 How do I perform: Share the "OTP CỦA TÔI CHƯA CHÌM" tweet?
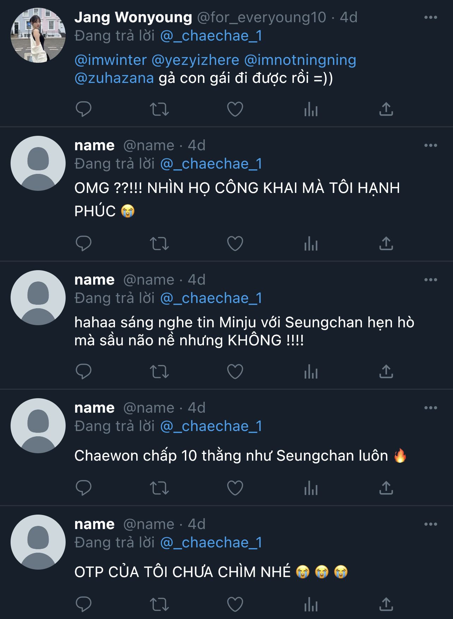coord(386,605)
